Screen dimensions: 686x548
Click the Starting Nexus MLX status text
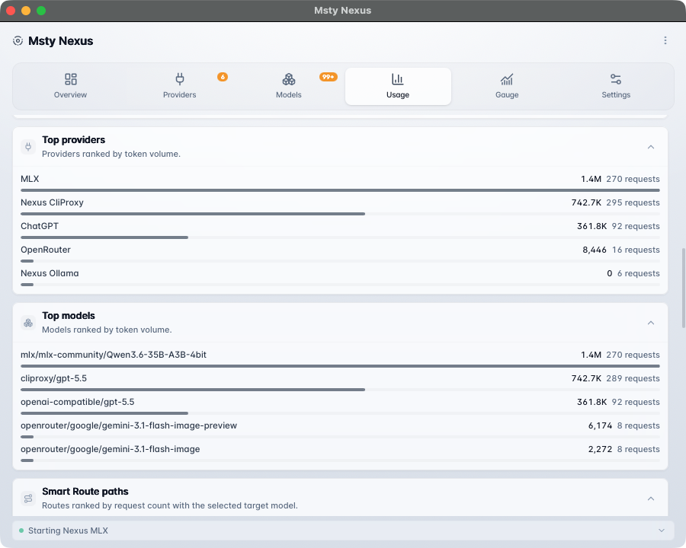click(x=69, y=530)
